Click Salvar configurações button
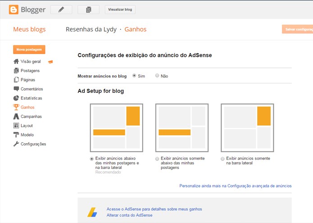Viewport: 313px width, 223px height. click(297, 29)
